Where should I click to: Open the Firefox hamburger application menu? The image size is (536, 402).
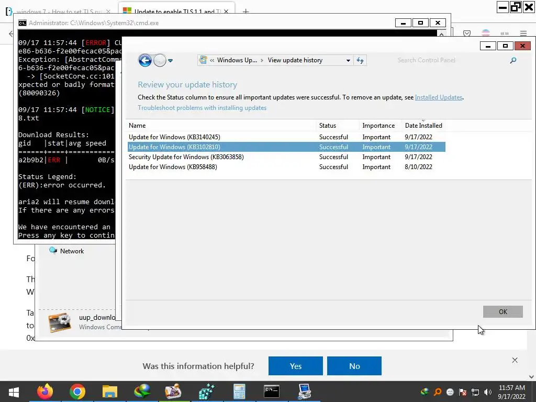[x=523, y=33]
